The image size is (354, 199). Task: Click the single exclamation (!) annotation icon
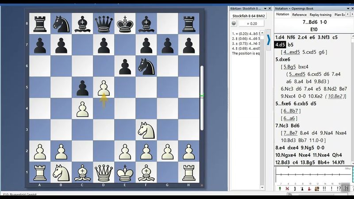click(331, 189)
